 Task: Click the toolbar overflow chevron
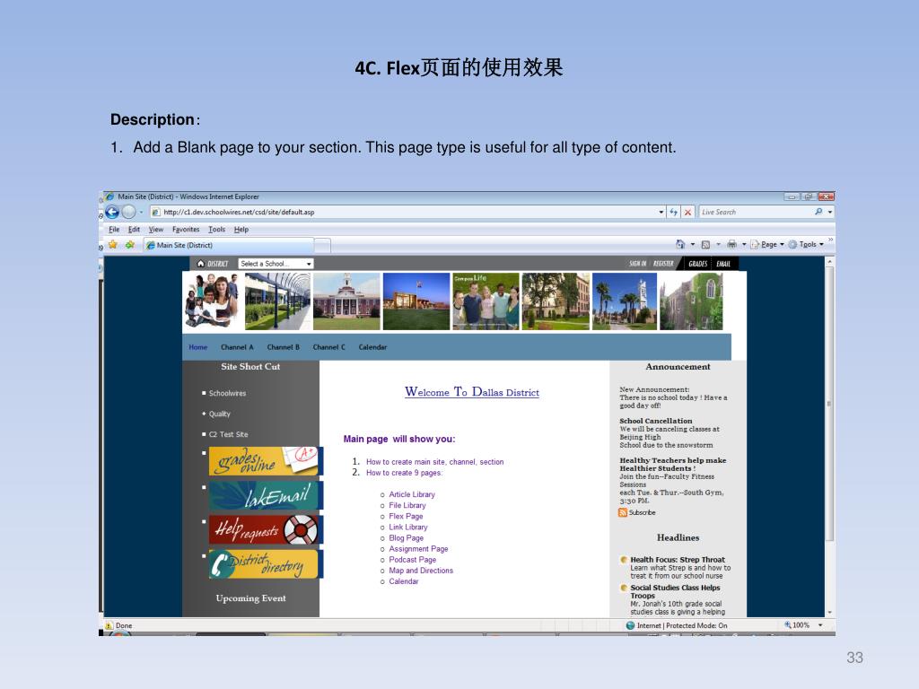[x=830, y=240]
